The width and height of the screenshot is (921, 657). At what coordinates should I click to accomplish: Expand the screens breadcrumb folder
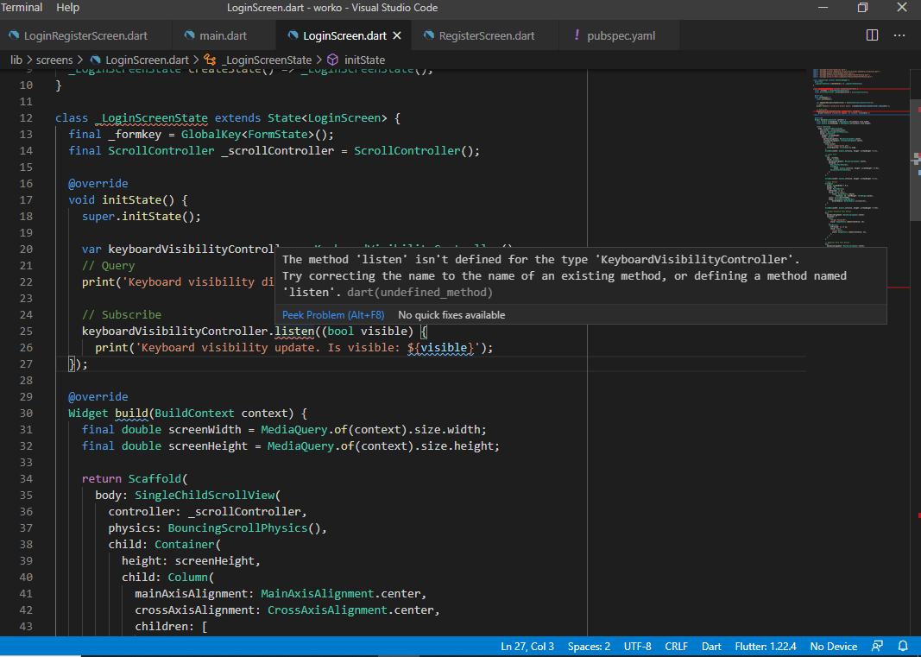point(54,60)
